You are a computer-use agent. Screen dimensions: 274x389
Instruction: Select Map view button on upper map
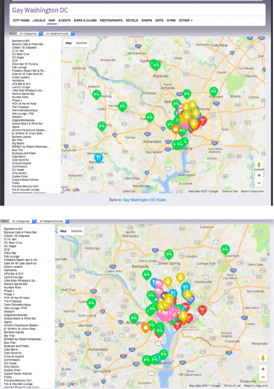click(x=68, y=43)
